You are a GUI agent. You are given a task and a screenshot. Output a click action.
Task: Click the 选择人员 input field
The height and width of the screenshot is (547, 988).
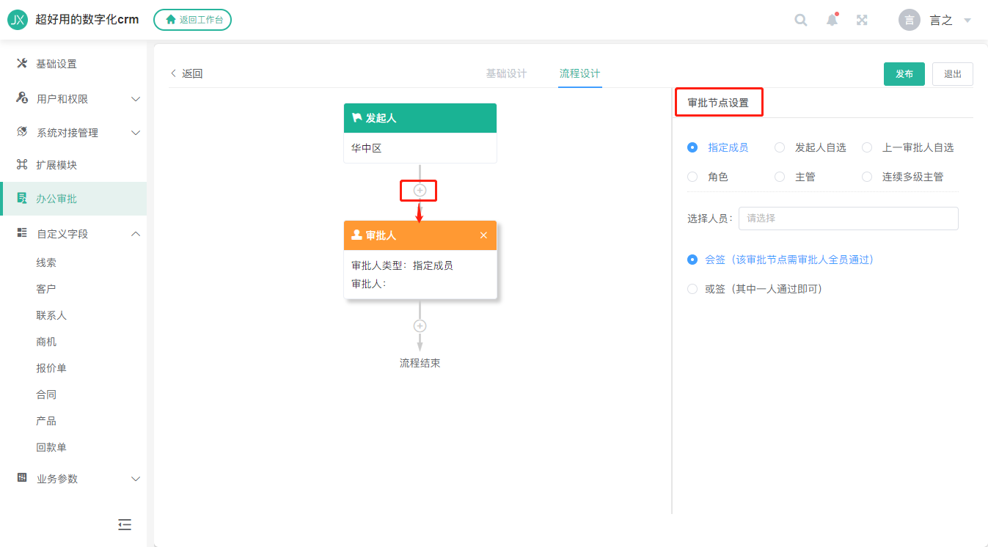(x=849, y=219)
